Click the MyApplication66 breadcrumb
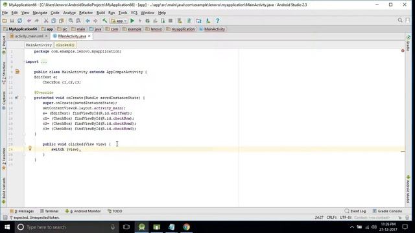The image size is (415, 233). [x=20, y=29]
